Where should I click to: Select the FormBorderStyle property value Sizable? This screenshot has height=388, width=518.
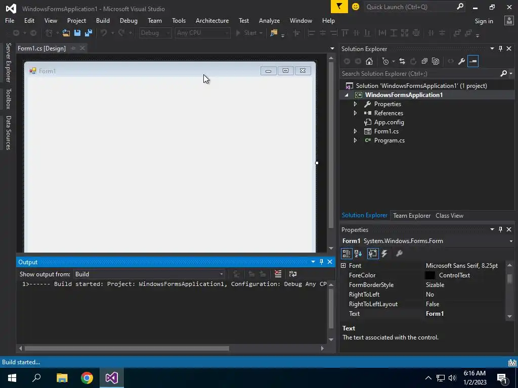pyautogui.click(x=435, y=285)
